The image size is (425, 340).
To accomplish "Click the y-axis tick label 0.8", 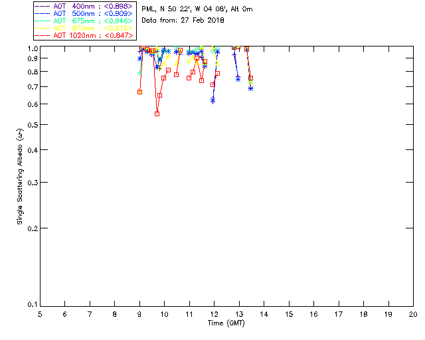I will coord(33,72).
